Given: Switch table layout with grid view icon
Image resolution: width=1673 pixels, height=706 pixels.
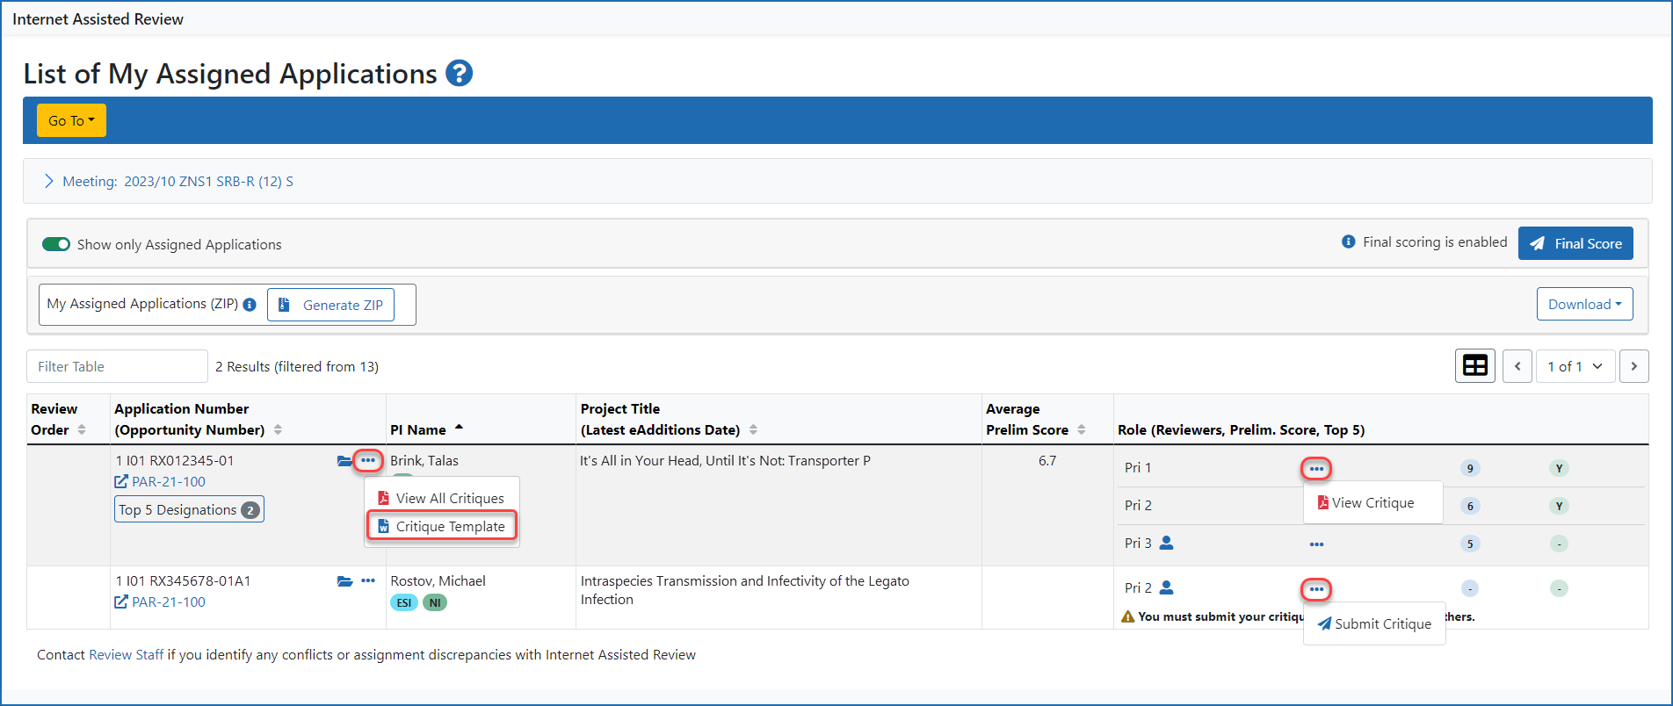Looking at the screenshot, I should pos(1474,366).
